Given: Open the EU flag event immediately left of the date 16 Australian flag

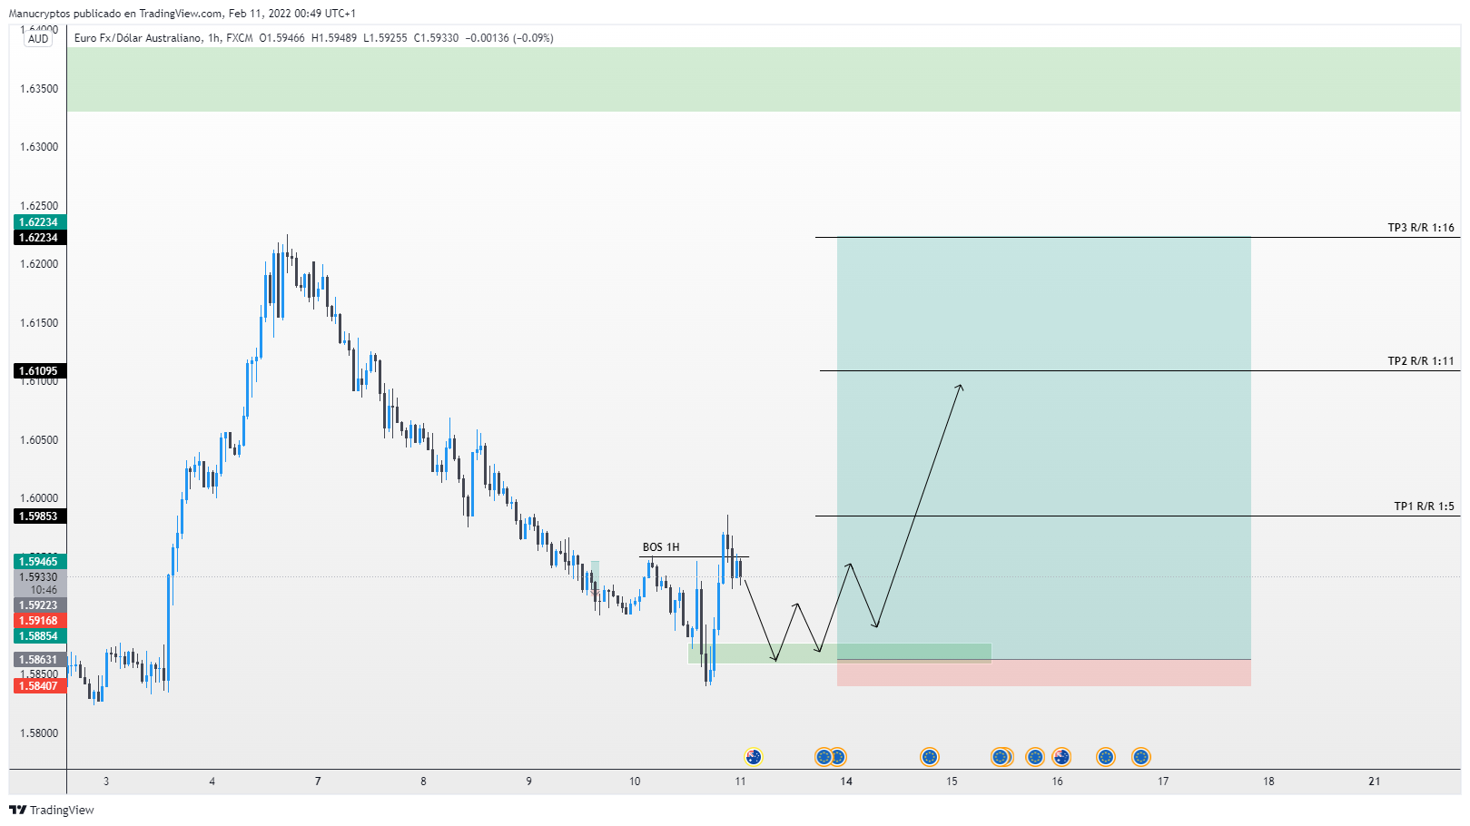Looking at the screenshot, I should tap(1035, 756).
